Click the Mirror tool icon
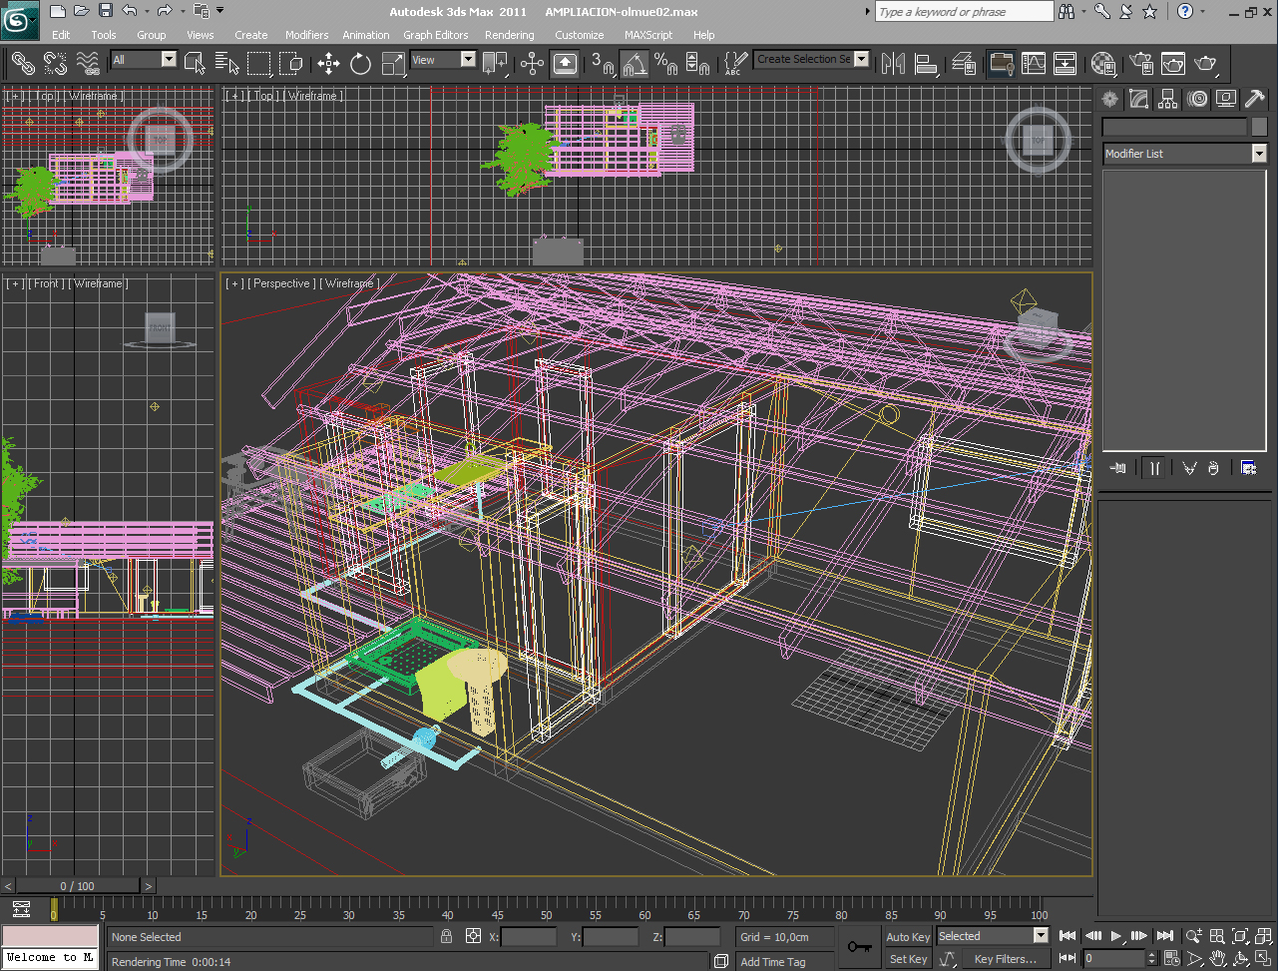Image resolution: width=1278 pixels, height=971 pixels. pyautogui.click(x=893, y=64)
